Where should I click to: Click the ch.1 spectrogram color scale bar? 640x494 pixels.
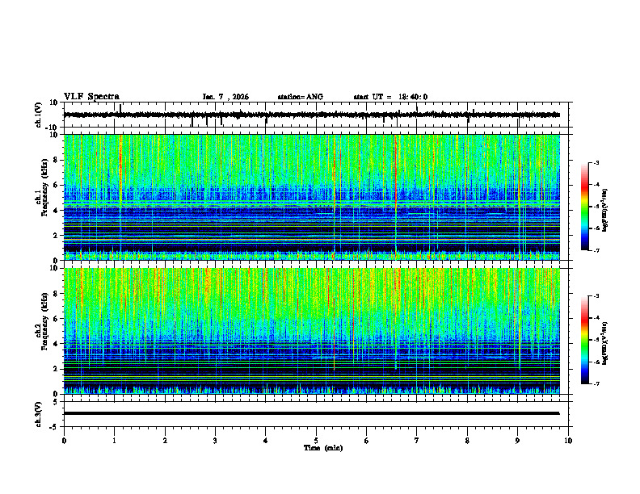[x=585, y=207]
